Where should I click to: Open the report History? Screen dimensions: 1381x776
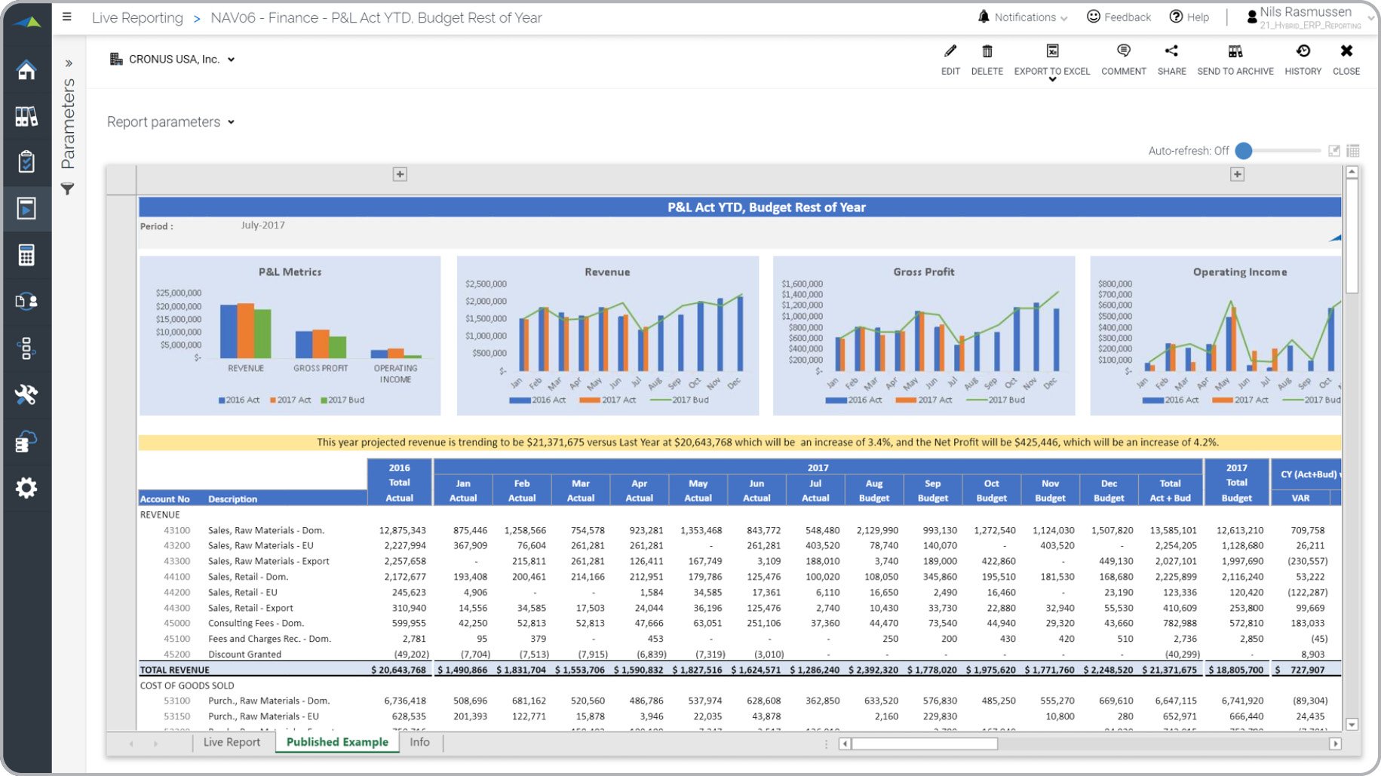click(x=1303, y=59)
